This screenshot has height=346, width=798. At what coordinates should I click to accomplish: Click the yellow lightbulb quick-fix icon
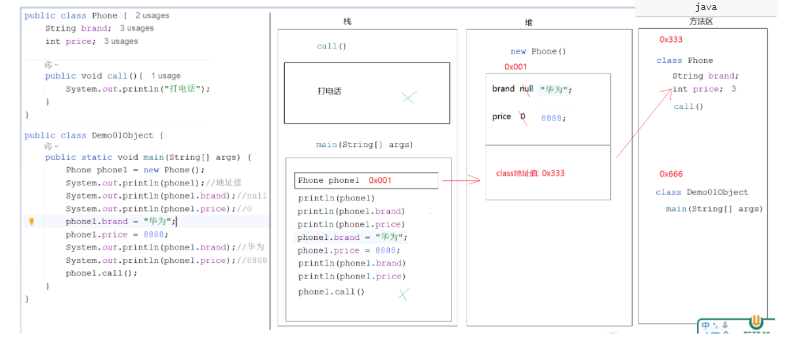click(x=31, y=221)
